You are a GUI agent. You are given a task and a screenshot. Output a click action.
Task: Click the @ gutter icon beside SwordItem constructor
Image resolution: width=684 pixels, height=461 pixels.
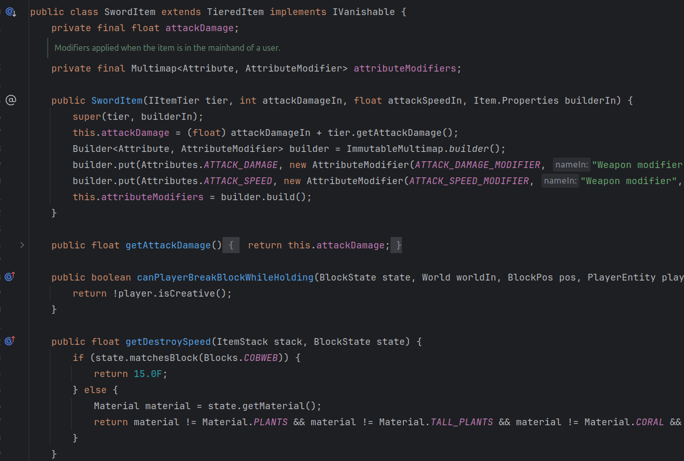(x=11, y=100)
